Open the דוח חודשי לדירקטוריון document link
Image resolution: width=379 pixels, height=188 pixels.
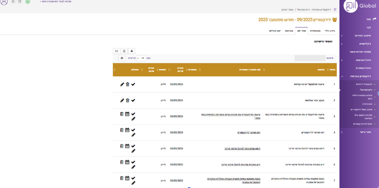[249, 132]
